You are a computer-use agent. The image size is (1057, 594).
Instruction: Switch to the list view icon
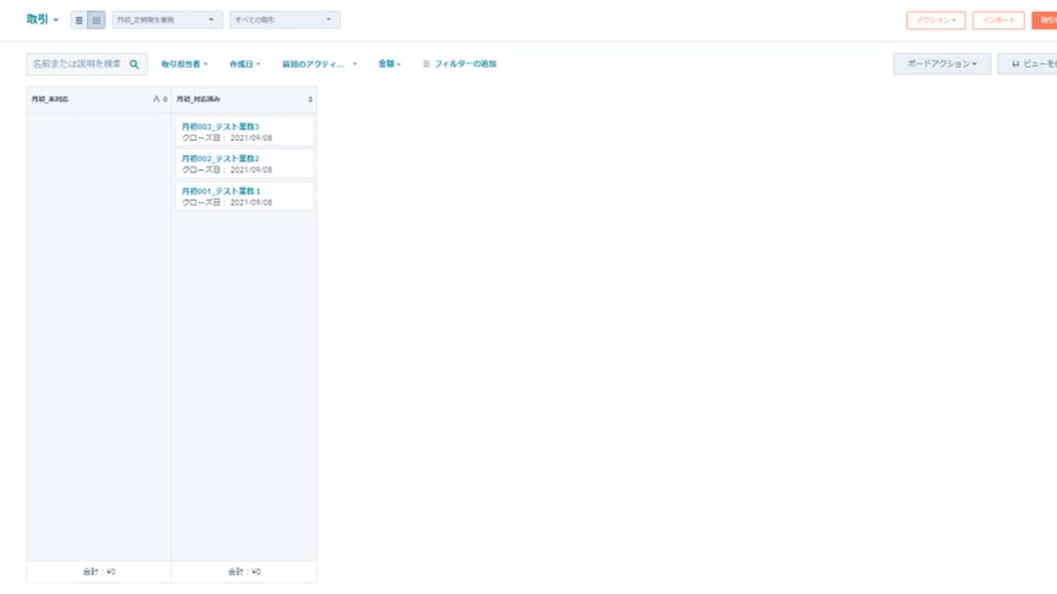click(79, 21)
